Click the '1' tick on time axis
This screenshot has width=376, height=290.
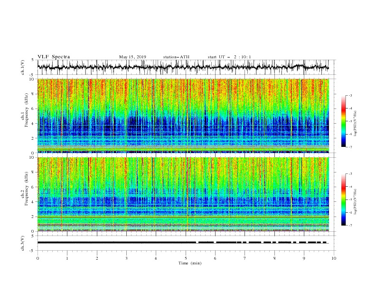[x=67, y=258]
